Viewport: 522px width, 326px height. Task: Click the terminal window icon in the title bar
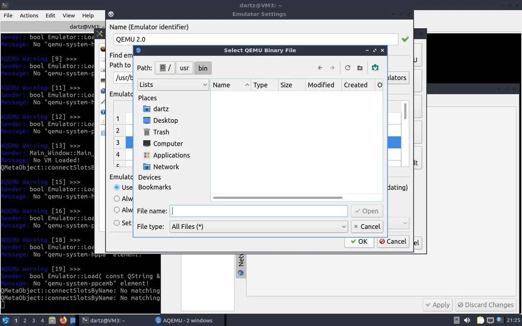coord(5,5)
